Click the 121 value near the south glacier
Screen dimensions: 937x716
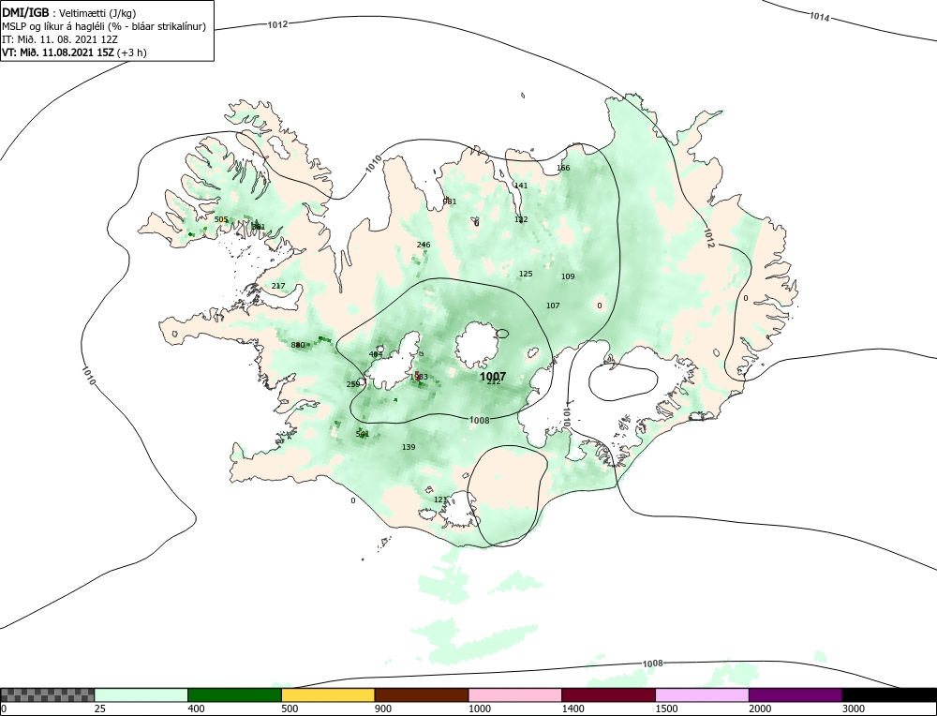coord(440,500)
